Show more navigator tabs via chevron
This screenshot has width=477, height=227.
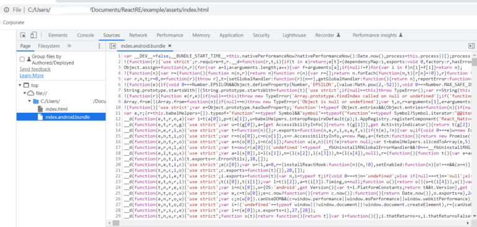(x=69, y=46)
